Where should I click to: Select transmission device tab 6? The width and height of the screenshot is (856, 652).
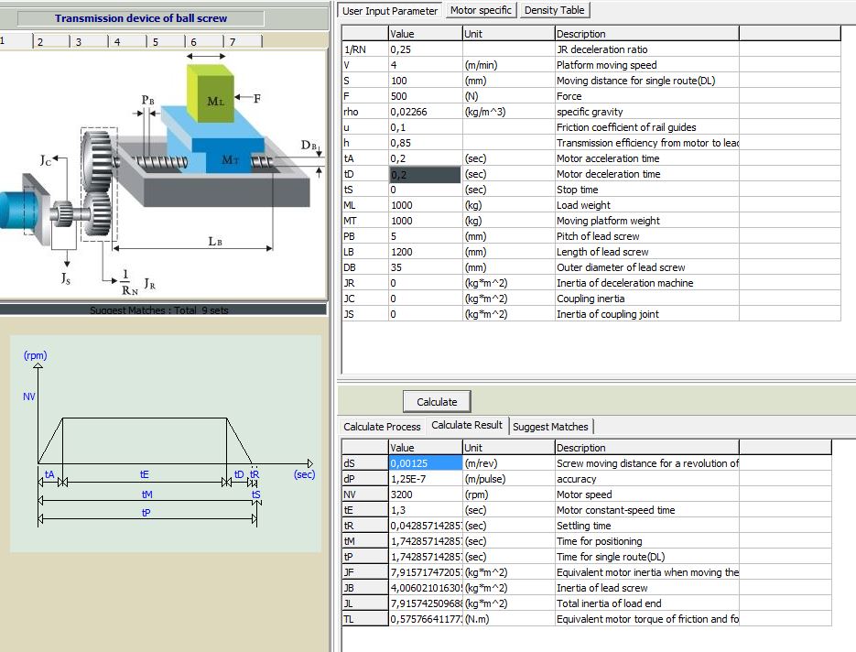pyautogui.click(x=205, y=41)
